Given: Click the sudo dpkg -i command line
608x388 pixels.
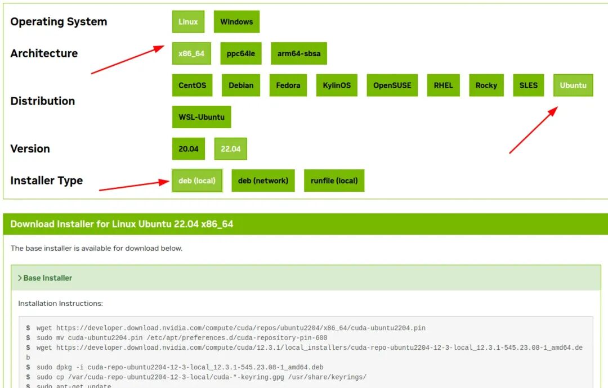Looking at the screenshot, I should pyautogui.click(x=180, y=367).
